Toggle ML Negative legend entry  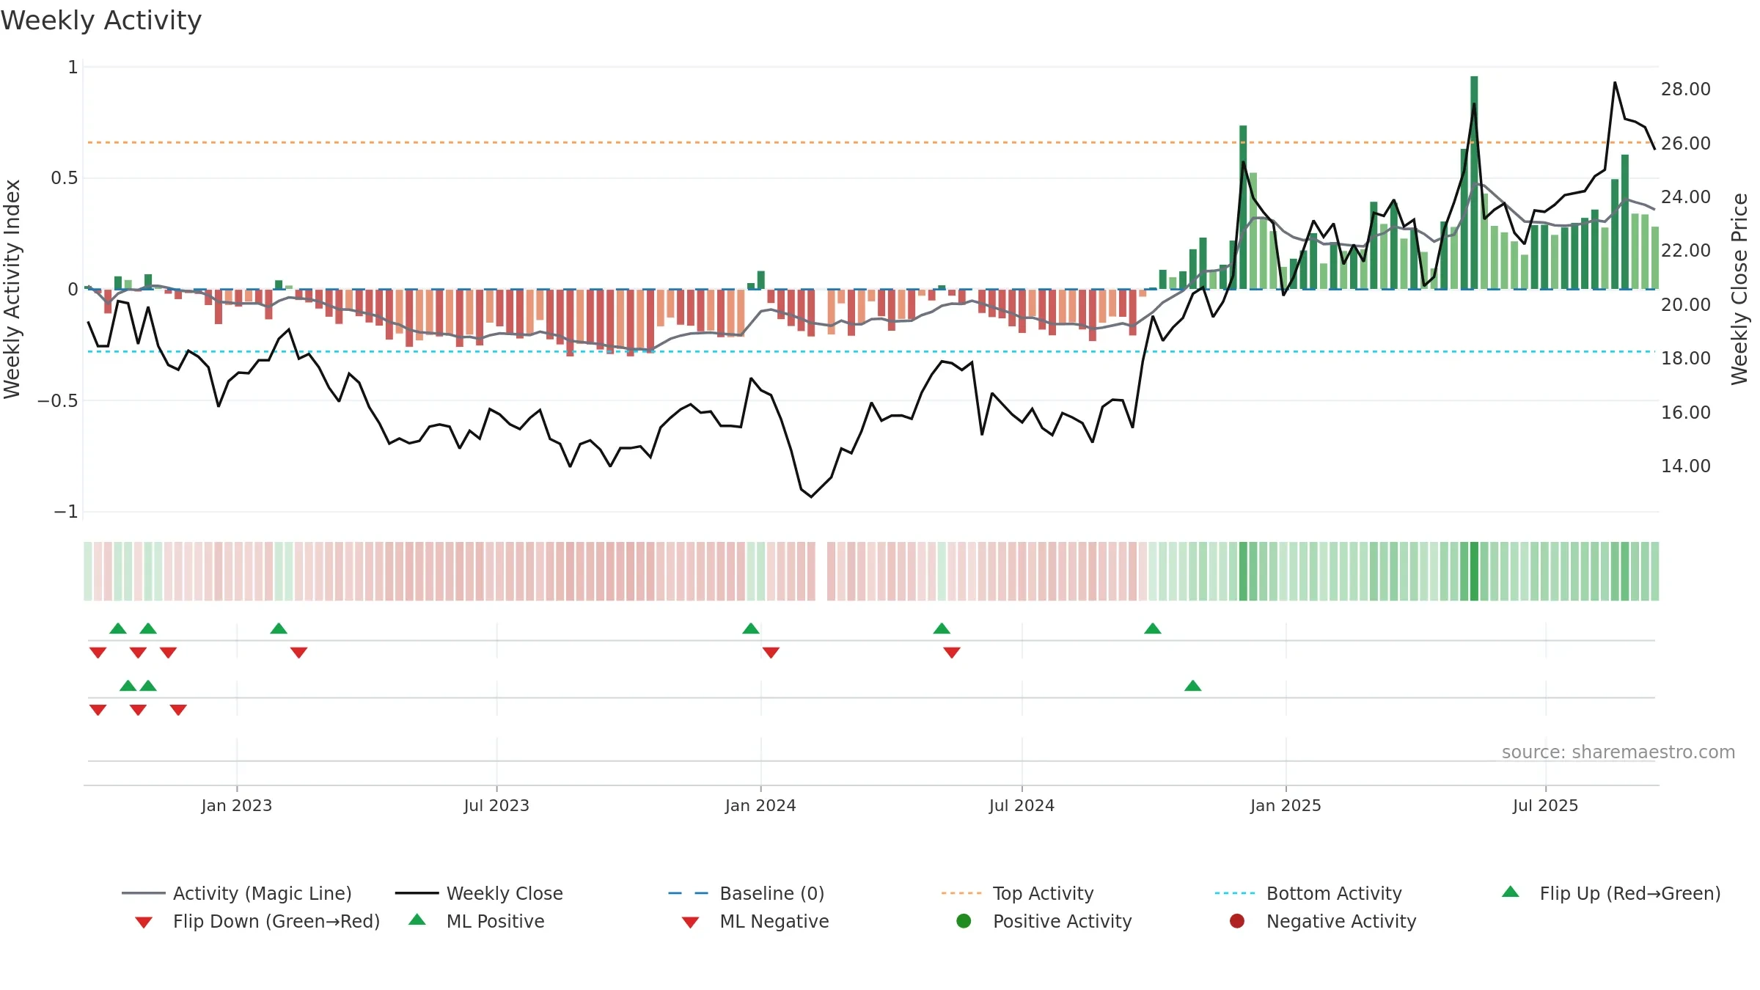755,921
